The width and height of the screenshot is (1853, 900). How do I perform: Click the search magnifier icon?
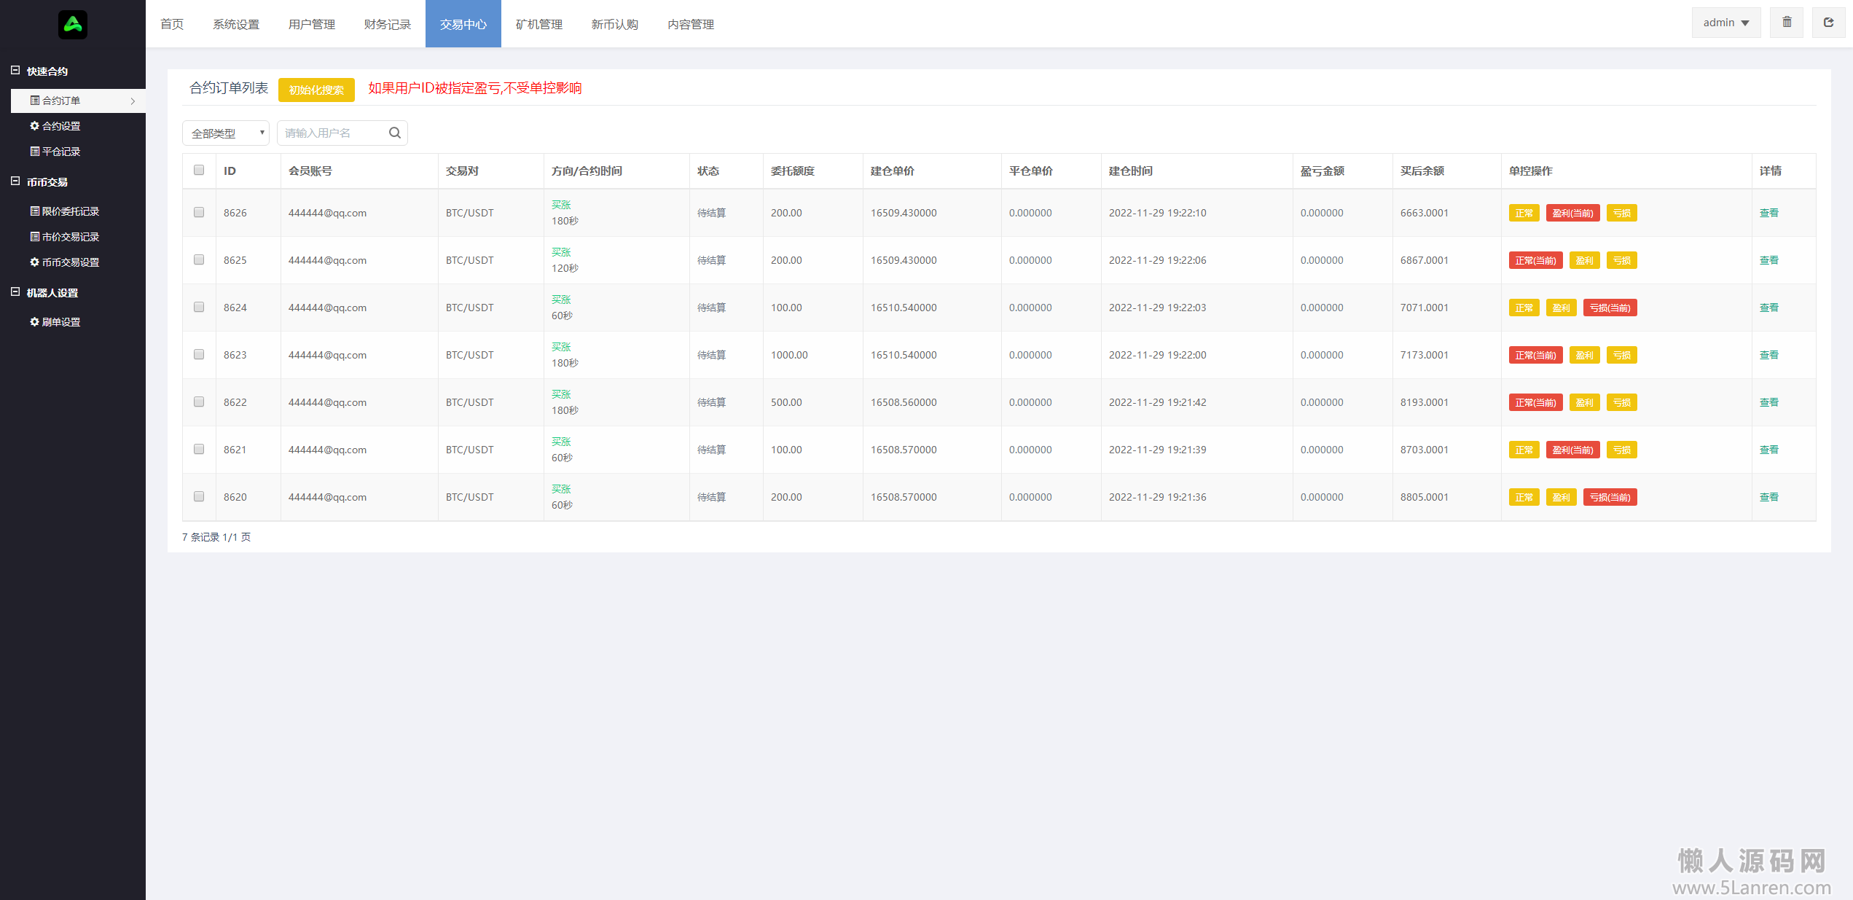[x=395, y=133]
